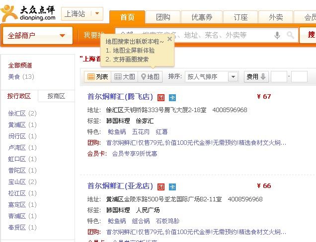
Task: Filter by 卢湾区 district
Action: (x=22, y=148)
